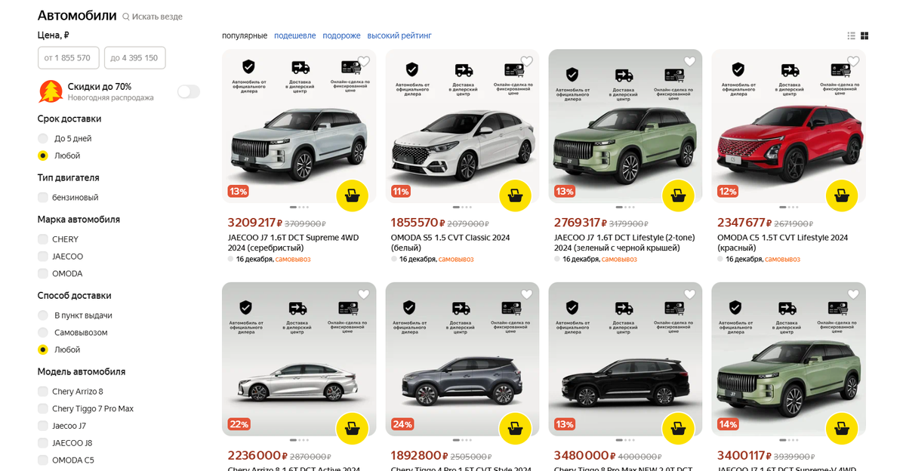Viewport: 906px width, 471px height.
Task: Switch to list view layout icon
Action: pyautogui.click(x=852, y=35)
